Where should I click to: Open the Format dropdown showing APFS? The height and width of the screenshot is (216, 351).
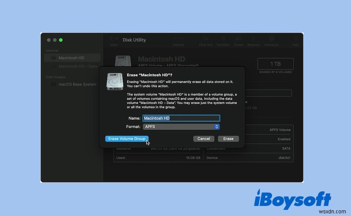[181, 126]
